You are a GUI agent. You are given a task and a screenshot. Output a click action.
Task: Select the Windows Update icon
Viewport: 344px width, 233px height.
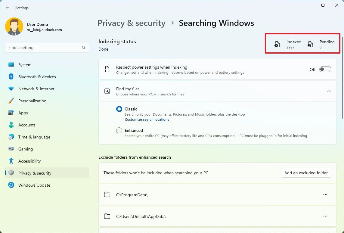pos(12,185)
